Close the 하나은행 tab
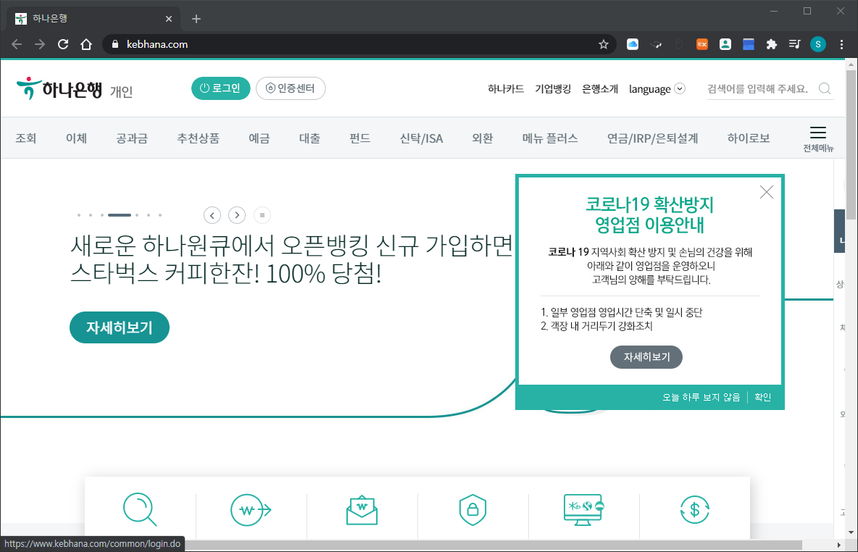Viewport: 858px width, 552px height. [169, 19]
